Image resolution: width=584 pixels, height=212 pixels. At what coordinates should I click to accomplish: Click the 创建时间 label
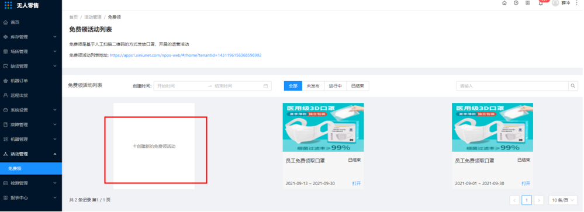point(142,86)
